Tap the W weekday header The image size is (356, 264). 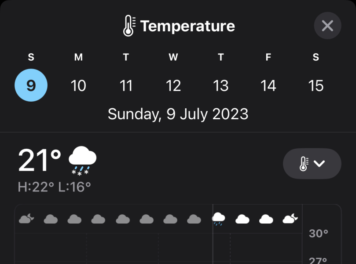point(173,57)
